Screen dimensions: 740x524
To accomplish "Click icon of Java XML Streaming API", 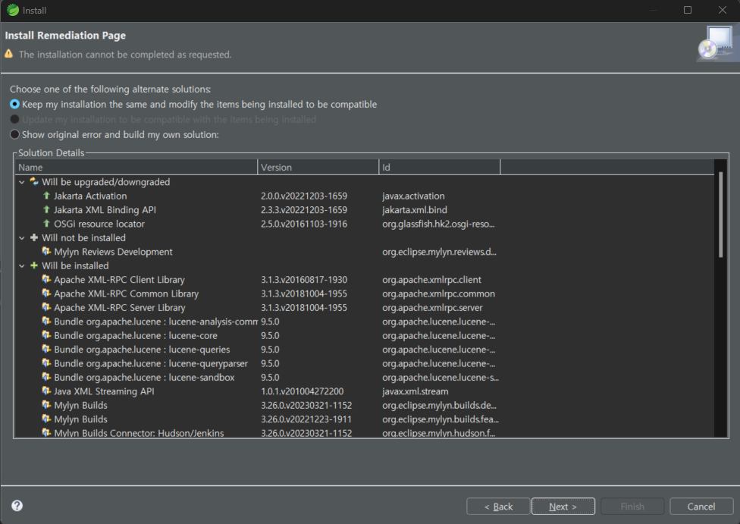I will (46, 391).
